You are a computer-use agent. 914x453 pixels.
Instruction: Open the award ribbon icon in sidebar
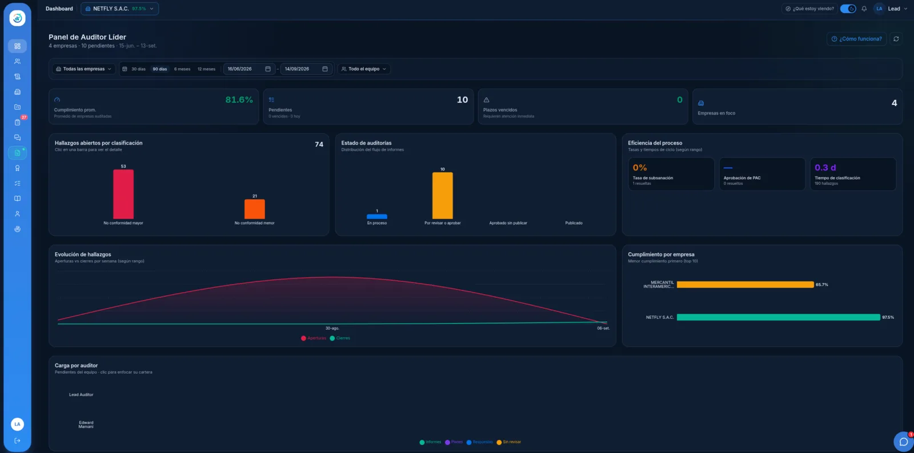(17, 168)
